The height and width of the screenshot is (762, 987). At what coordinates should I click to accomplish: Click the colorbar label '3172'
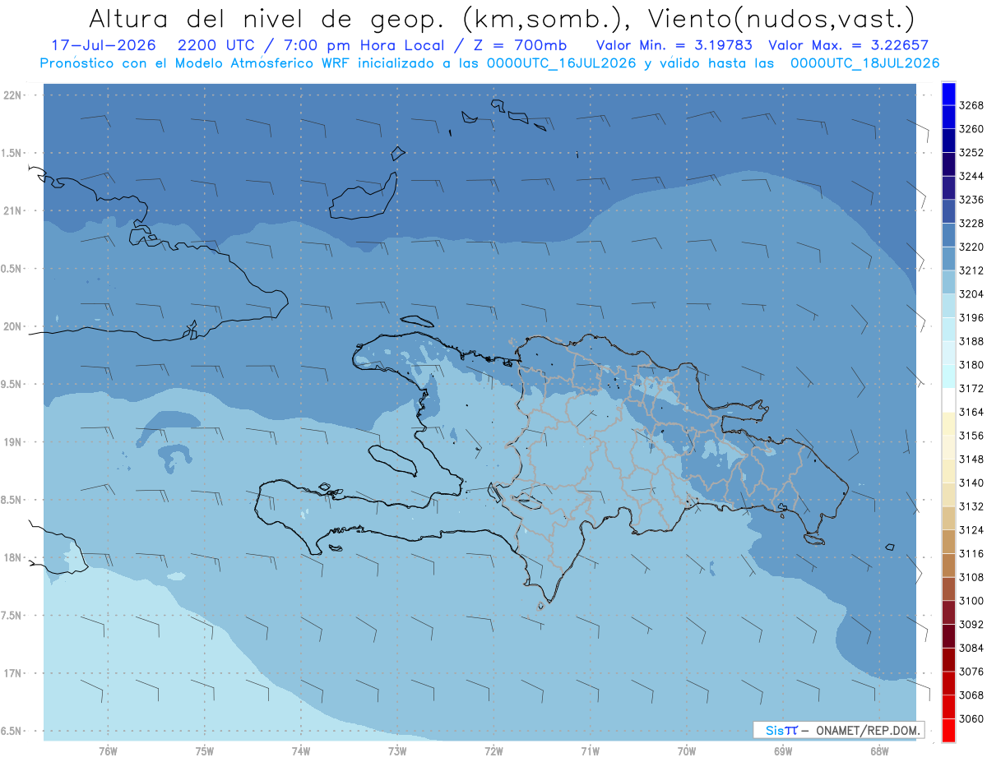pyautogui.click(x=971, y=388)
